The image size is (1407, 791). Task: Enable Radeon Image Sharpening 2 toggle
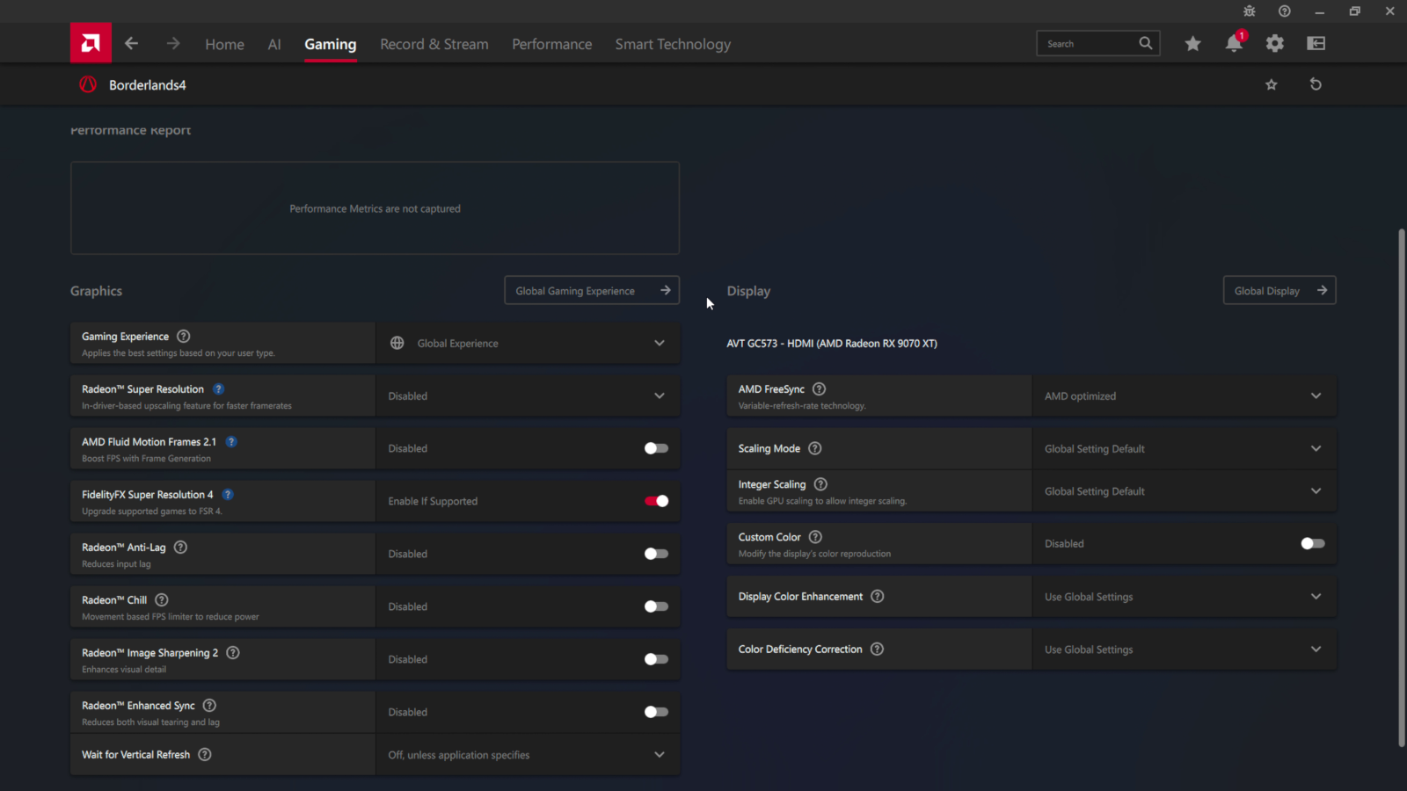[656, 659]
